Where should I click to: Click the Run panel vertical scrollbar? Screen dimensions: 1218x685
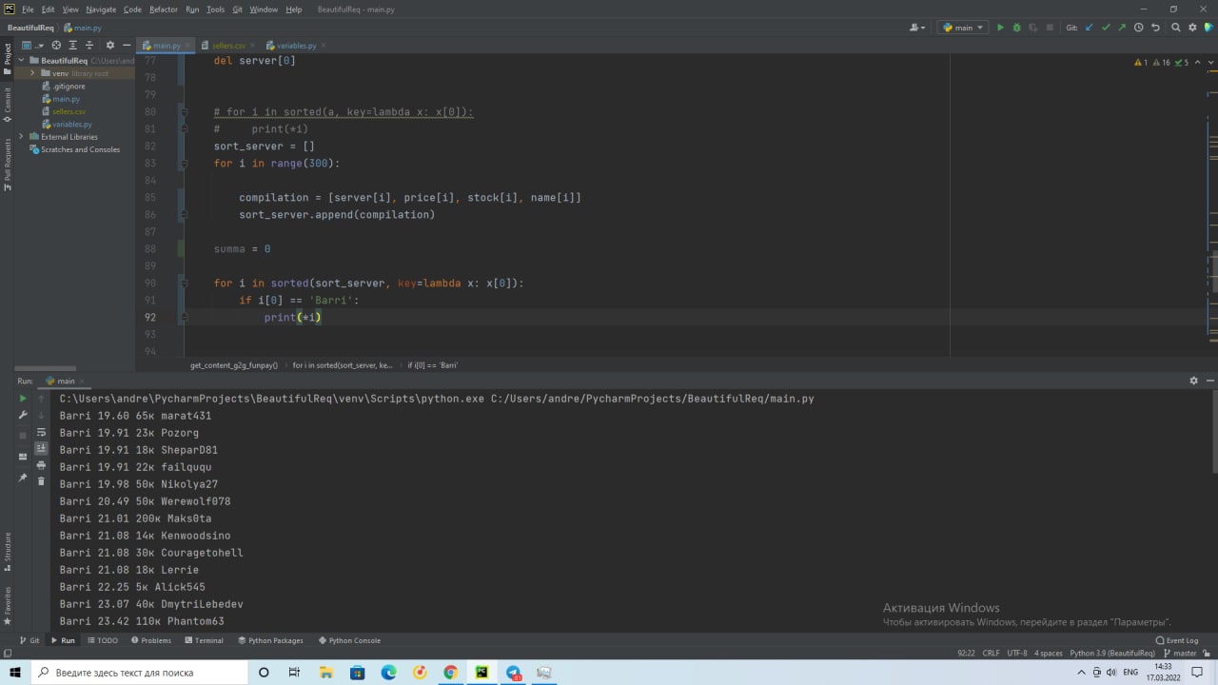tap(1213, 434)
